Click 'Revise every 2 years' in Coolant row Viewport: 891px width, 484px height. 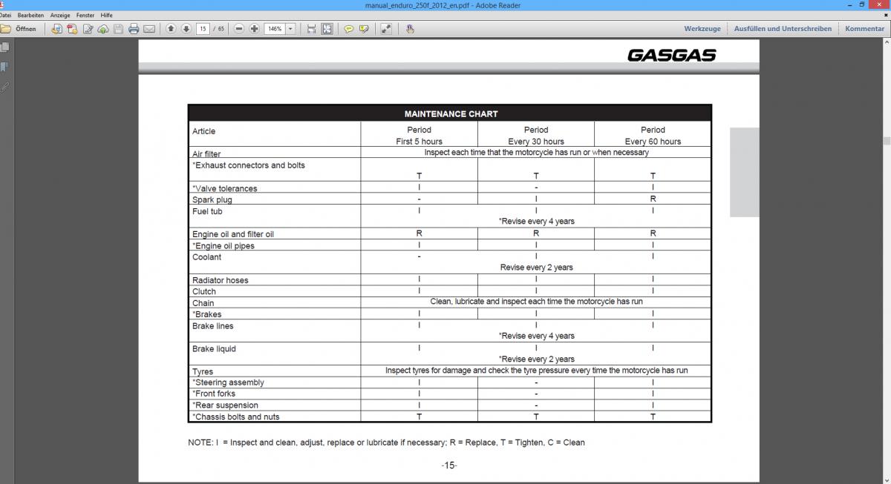(536, 268)
